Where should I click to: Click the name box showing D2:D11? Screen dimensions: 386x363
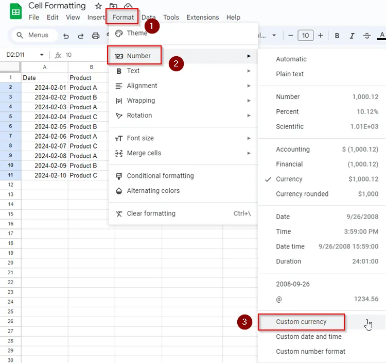click(x=15, y=55)
